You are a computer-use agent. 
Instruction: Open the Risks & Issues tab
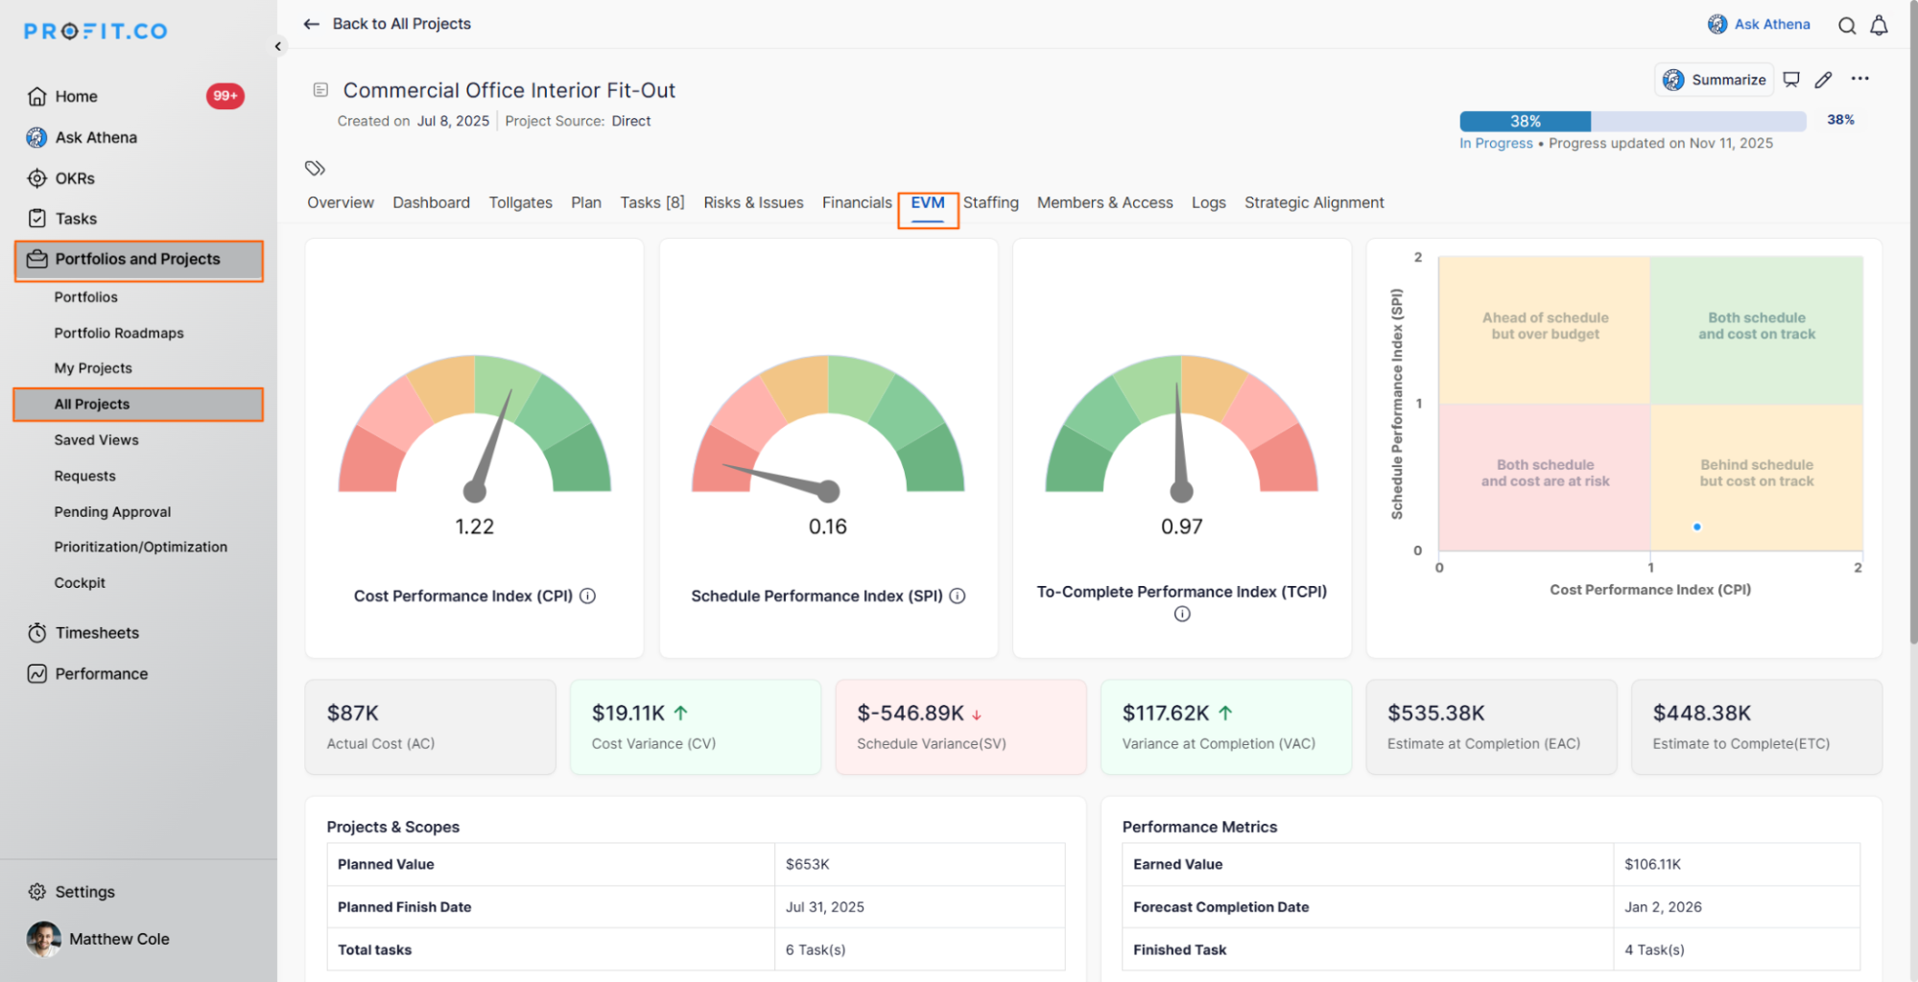click(x=753, y=202)
